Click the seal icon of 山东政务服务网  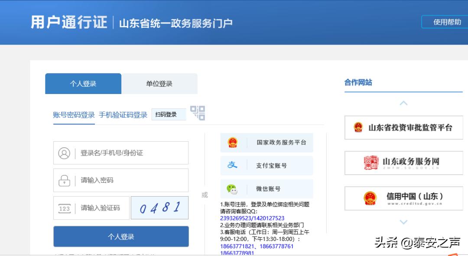tap(370, 163)
